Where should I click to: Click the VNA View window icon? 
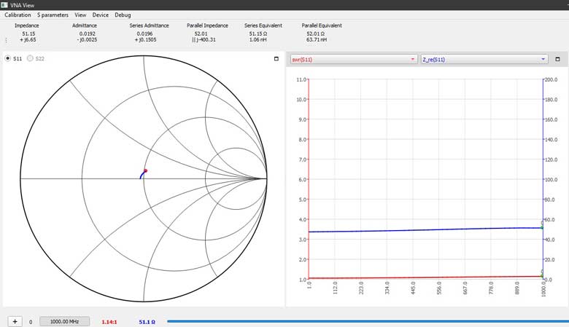point(4,4)
